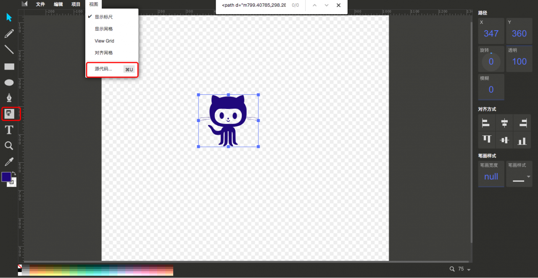Click the zoom value 75
The height and width of the screenshot is (278, 538).
(461, 269)
